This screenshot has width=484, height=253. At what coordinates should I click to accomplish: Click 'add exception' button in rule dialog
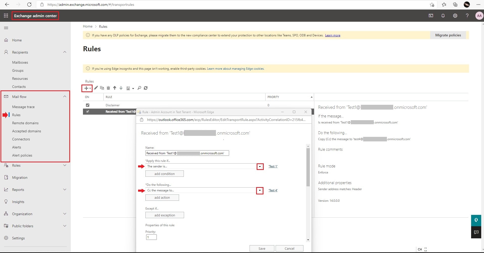(x=165, y=215)
